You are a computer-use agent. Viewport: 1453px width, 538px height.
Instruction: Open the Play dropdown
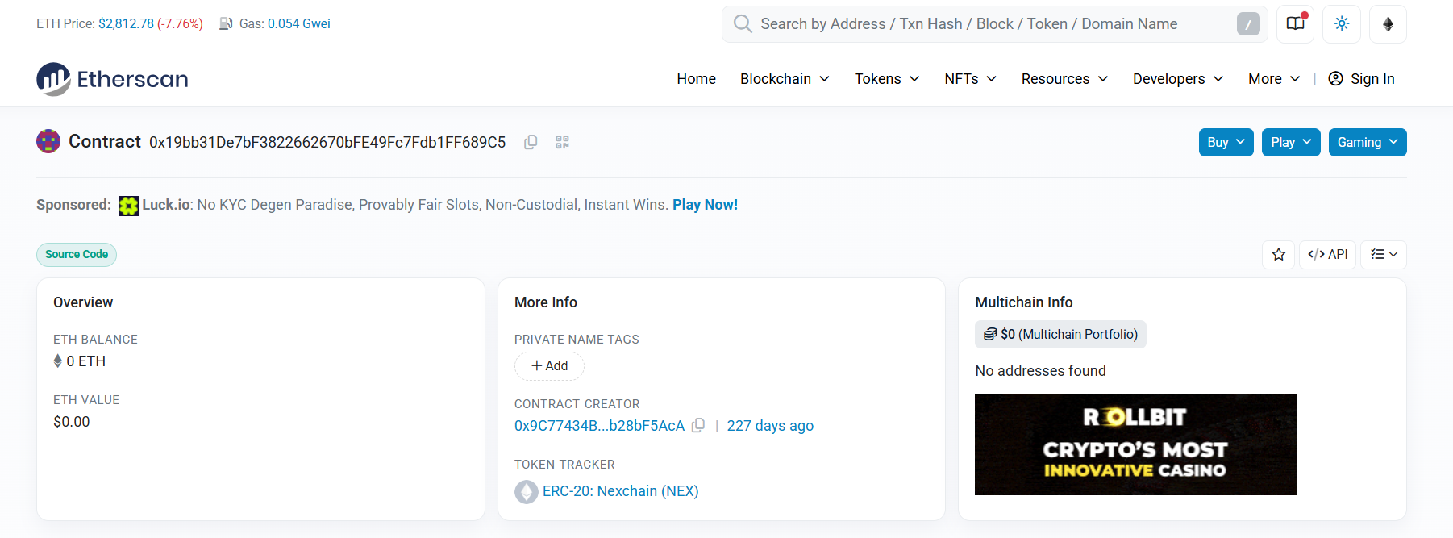[1291, 142]
